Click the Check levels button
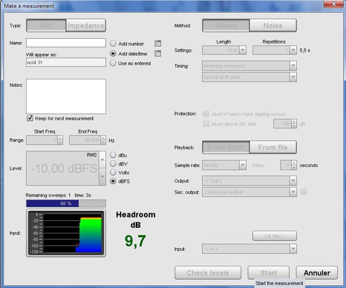 (x=208, y=273)
